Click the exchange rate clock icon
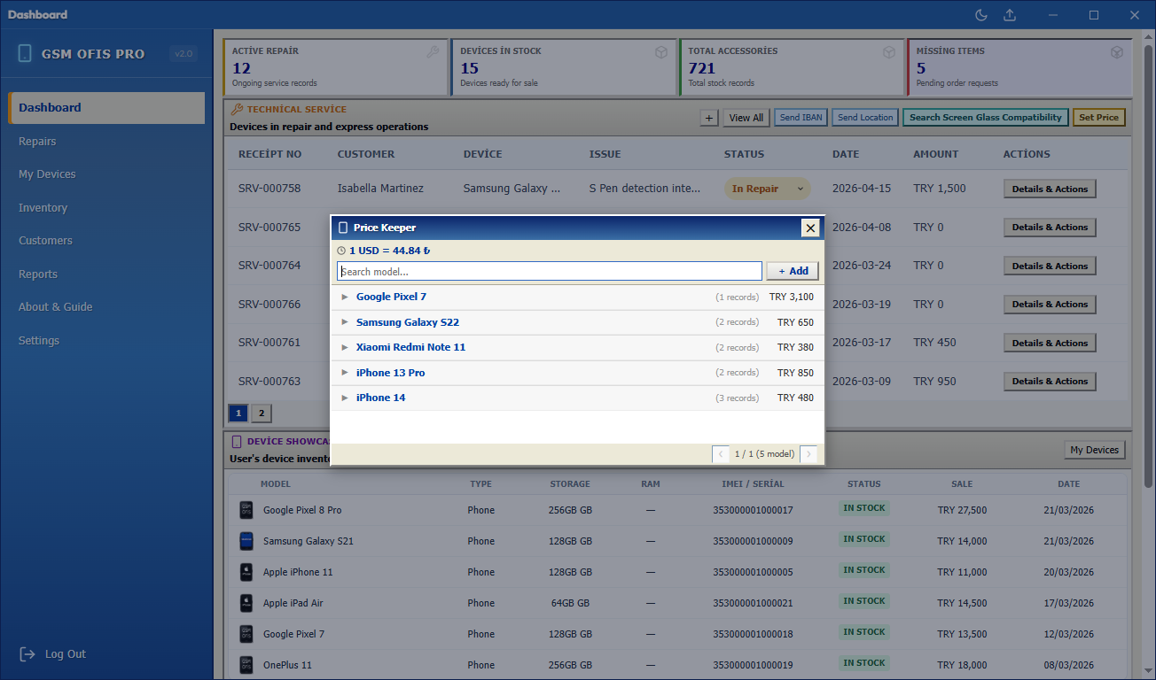The height and width of the screenshot is (680, 1156). [341, 251]
